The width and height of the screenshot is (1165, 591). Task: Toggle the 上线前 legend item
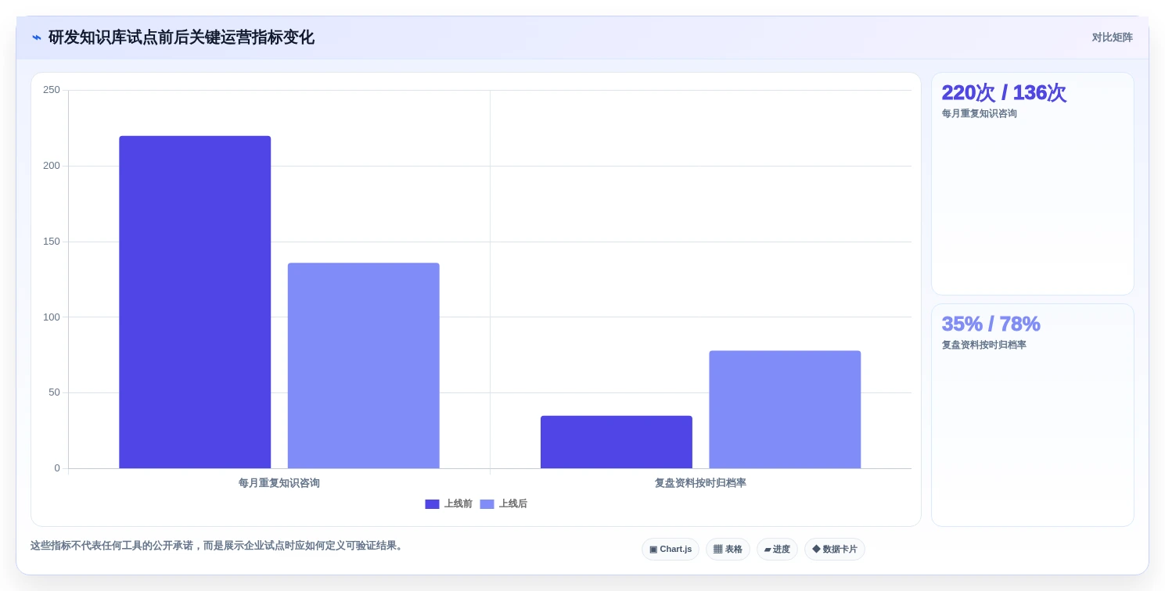tap(449, 504)
